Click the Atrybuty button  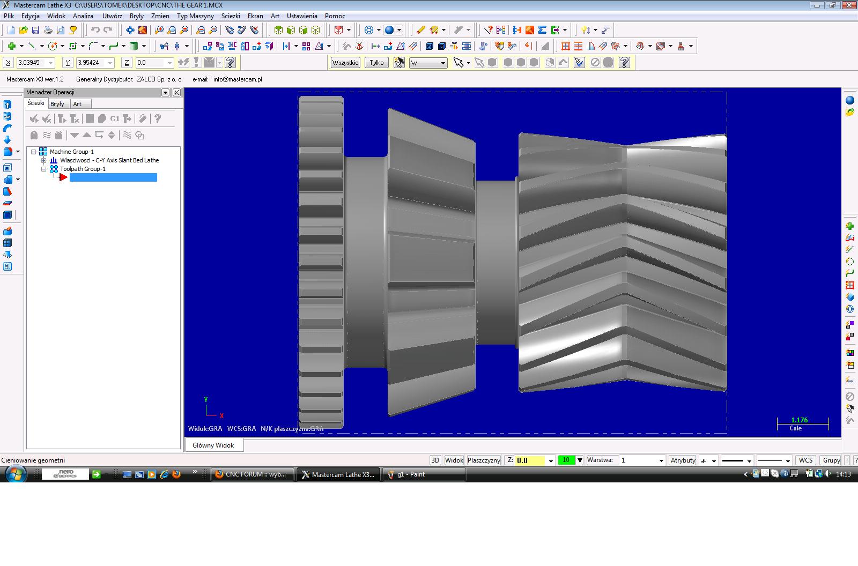coord(683,460)
